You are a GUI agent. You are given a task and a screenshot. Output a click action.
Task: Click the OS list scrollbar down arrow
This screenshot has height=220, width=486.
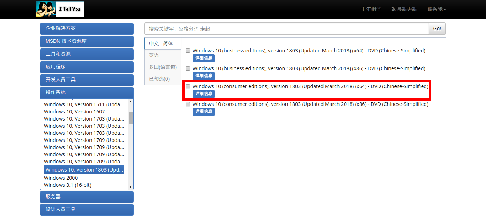(x=130, y=186)
